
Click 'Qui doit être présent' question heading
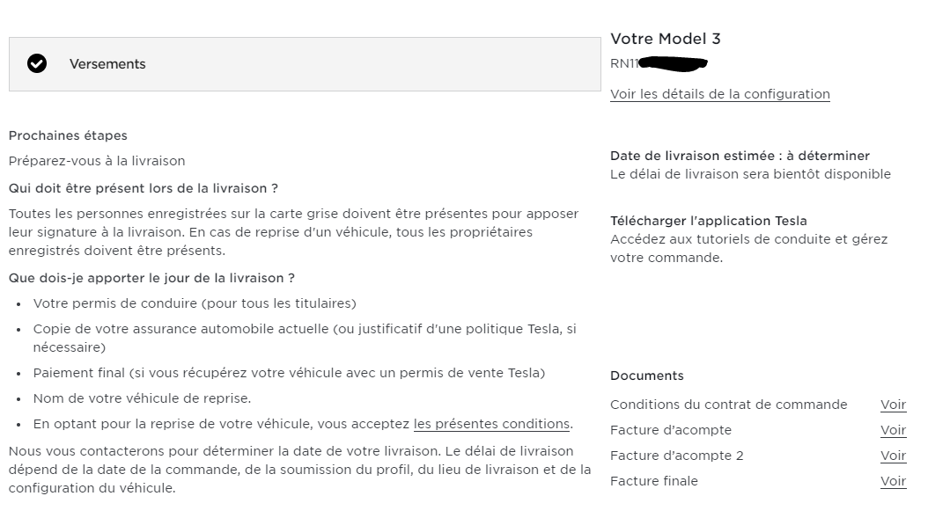(x=144, y=188)
